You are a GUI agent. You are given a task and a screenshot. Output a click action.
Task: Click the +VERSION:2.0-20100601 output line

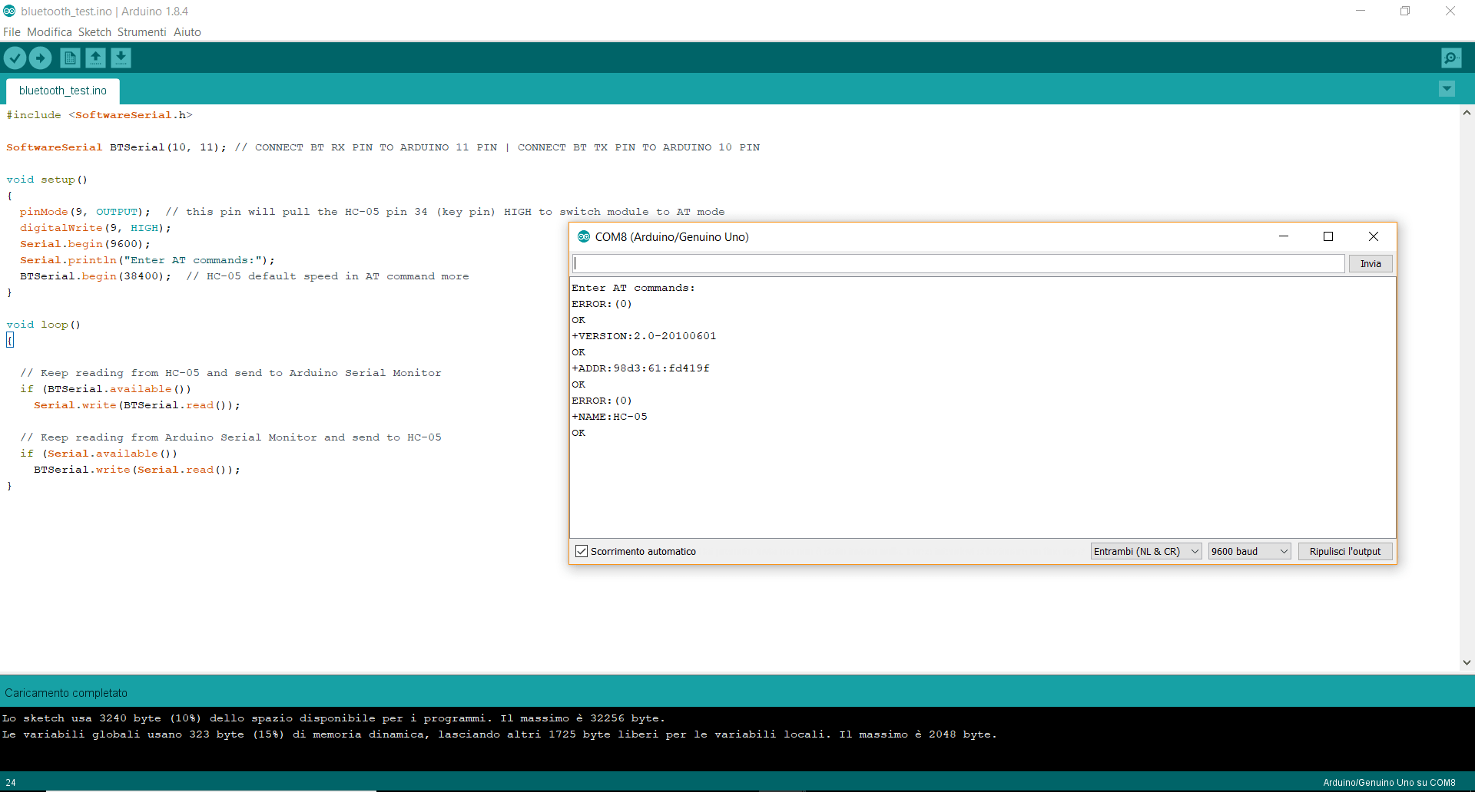[x=644, y=336]
